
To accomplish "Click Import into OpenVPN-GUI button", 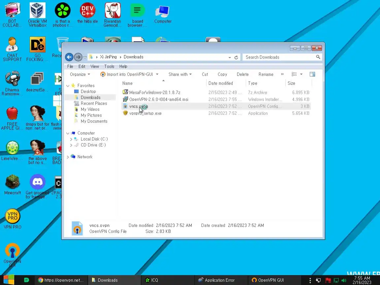I will tap(127, 75).
